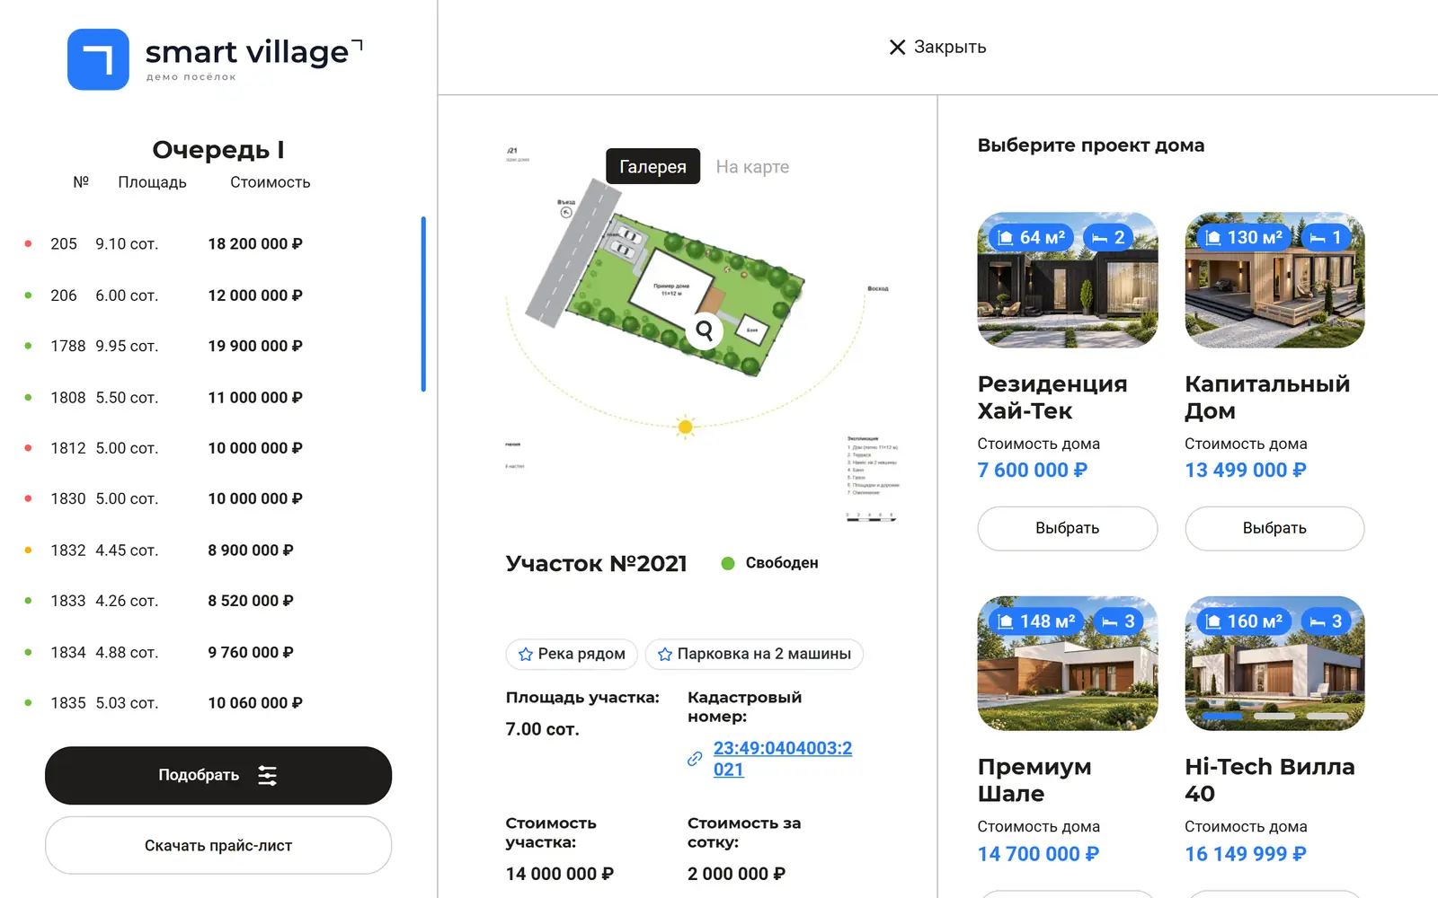Viewport: 1438px width, 898px height.
Task: Click the Река рядом feature tag
Action: (572, 654)
